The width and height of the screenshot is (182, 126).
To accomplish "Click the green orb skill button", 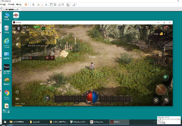I will point(166,77).
